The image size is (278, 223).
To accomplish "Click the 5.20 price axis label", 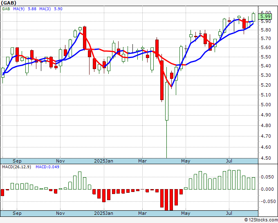I will [x=266, y=85].
